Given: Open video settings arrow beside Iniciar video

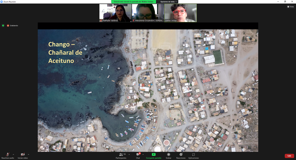Looking at the screenshot, I should point(29,154).
